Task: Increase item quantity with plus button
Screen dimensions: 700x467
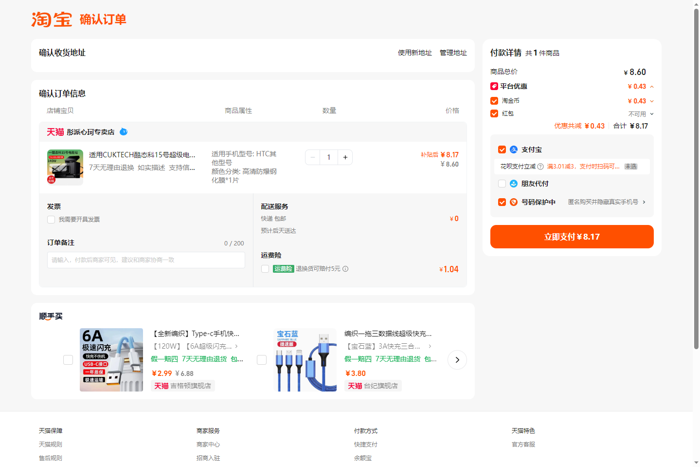Action: pyautogui.click(x=345, y=157)
